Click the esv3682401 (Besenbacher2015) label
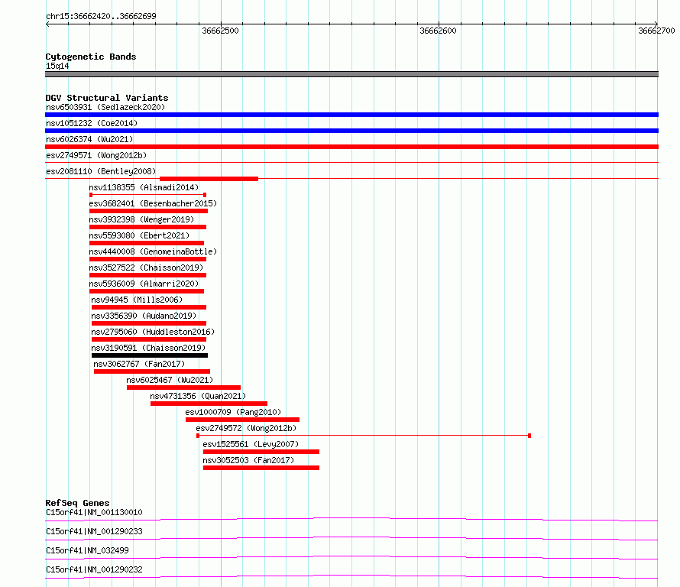680x587 pixels. [x=153, y=203]
